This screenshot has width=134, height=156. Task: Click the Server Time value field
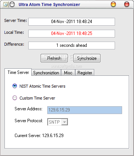click(71, 22)
